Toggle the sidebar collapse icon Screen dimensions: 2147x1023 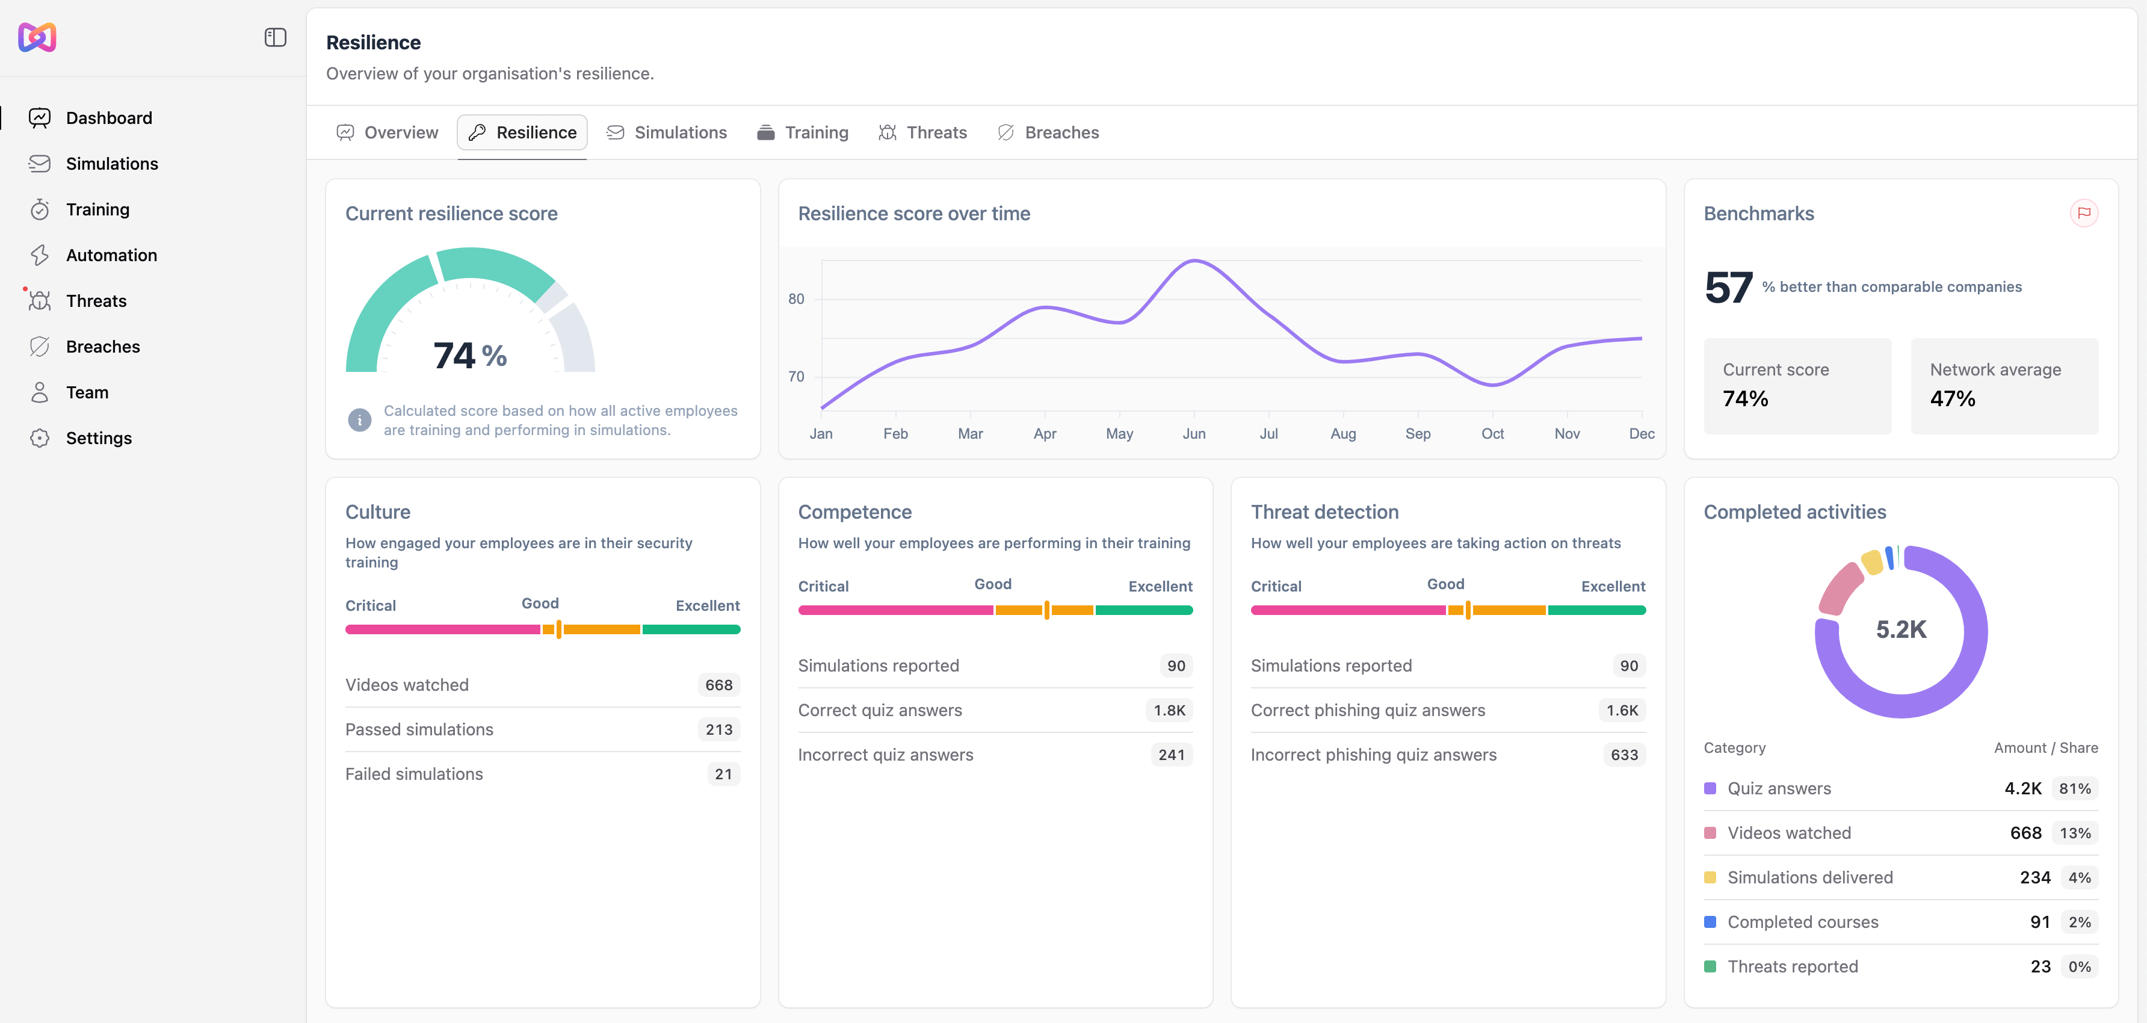pyautogui.click(x=275, y=37)
